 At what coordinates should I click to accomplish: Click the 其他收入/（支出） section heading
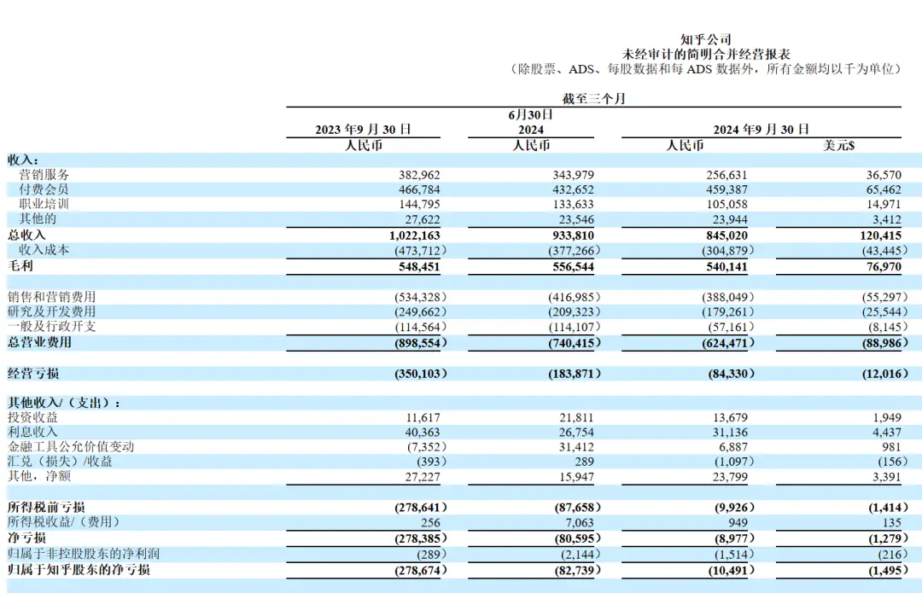click(x=64, y=403)
